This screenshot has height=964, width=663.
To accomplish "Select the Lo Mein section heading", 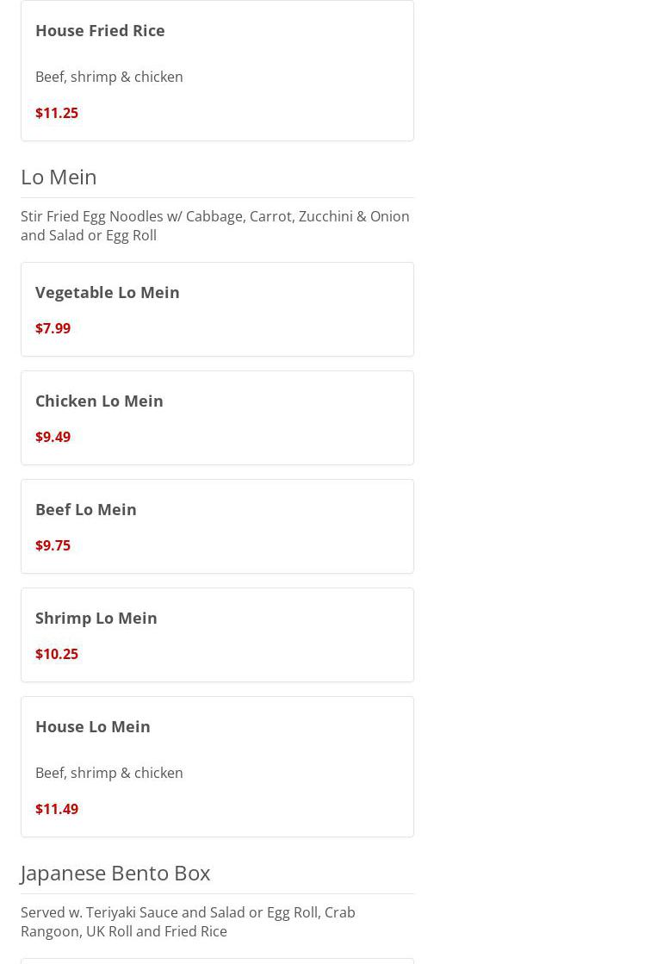I will coord(59,177).
